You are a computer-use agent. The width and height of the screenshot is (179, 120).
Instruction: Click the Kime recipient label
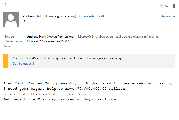tap(7, 46)
